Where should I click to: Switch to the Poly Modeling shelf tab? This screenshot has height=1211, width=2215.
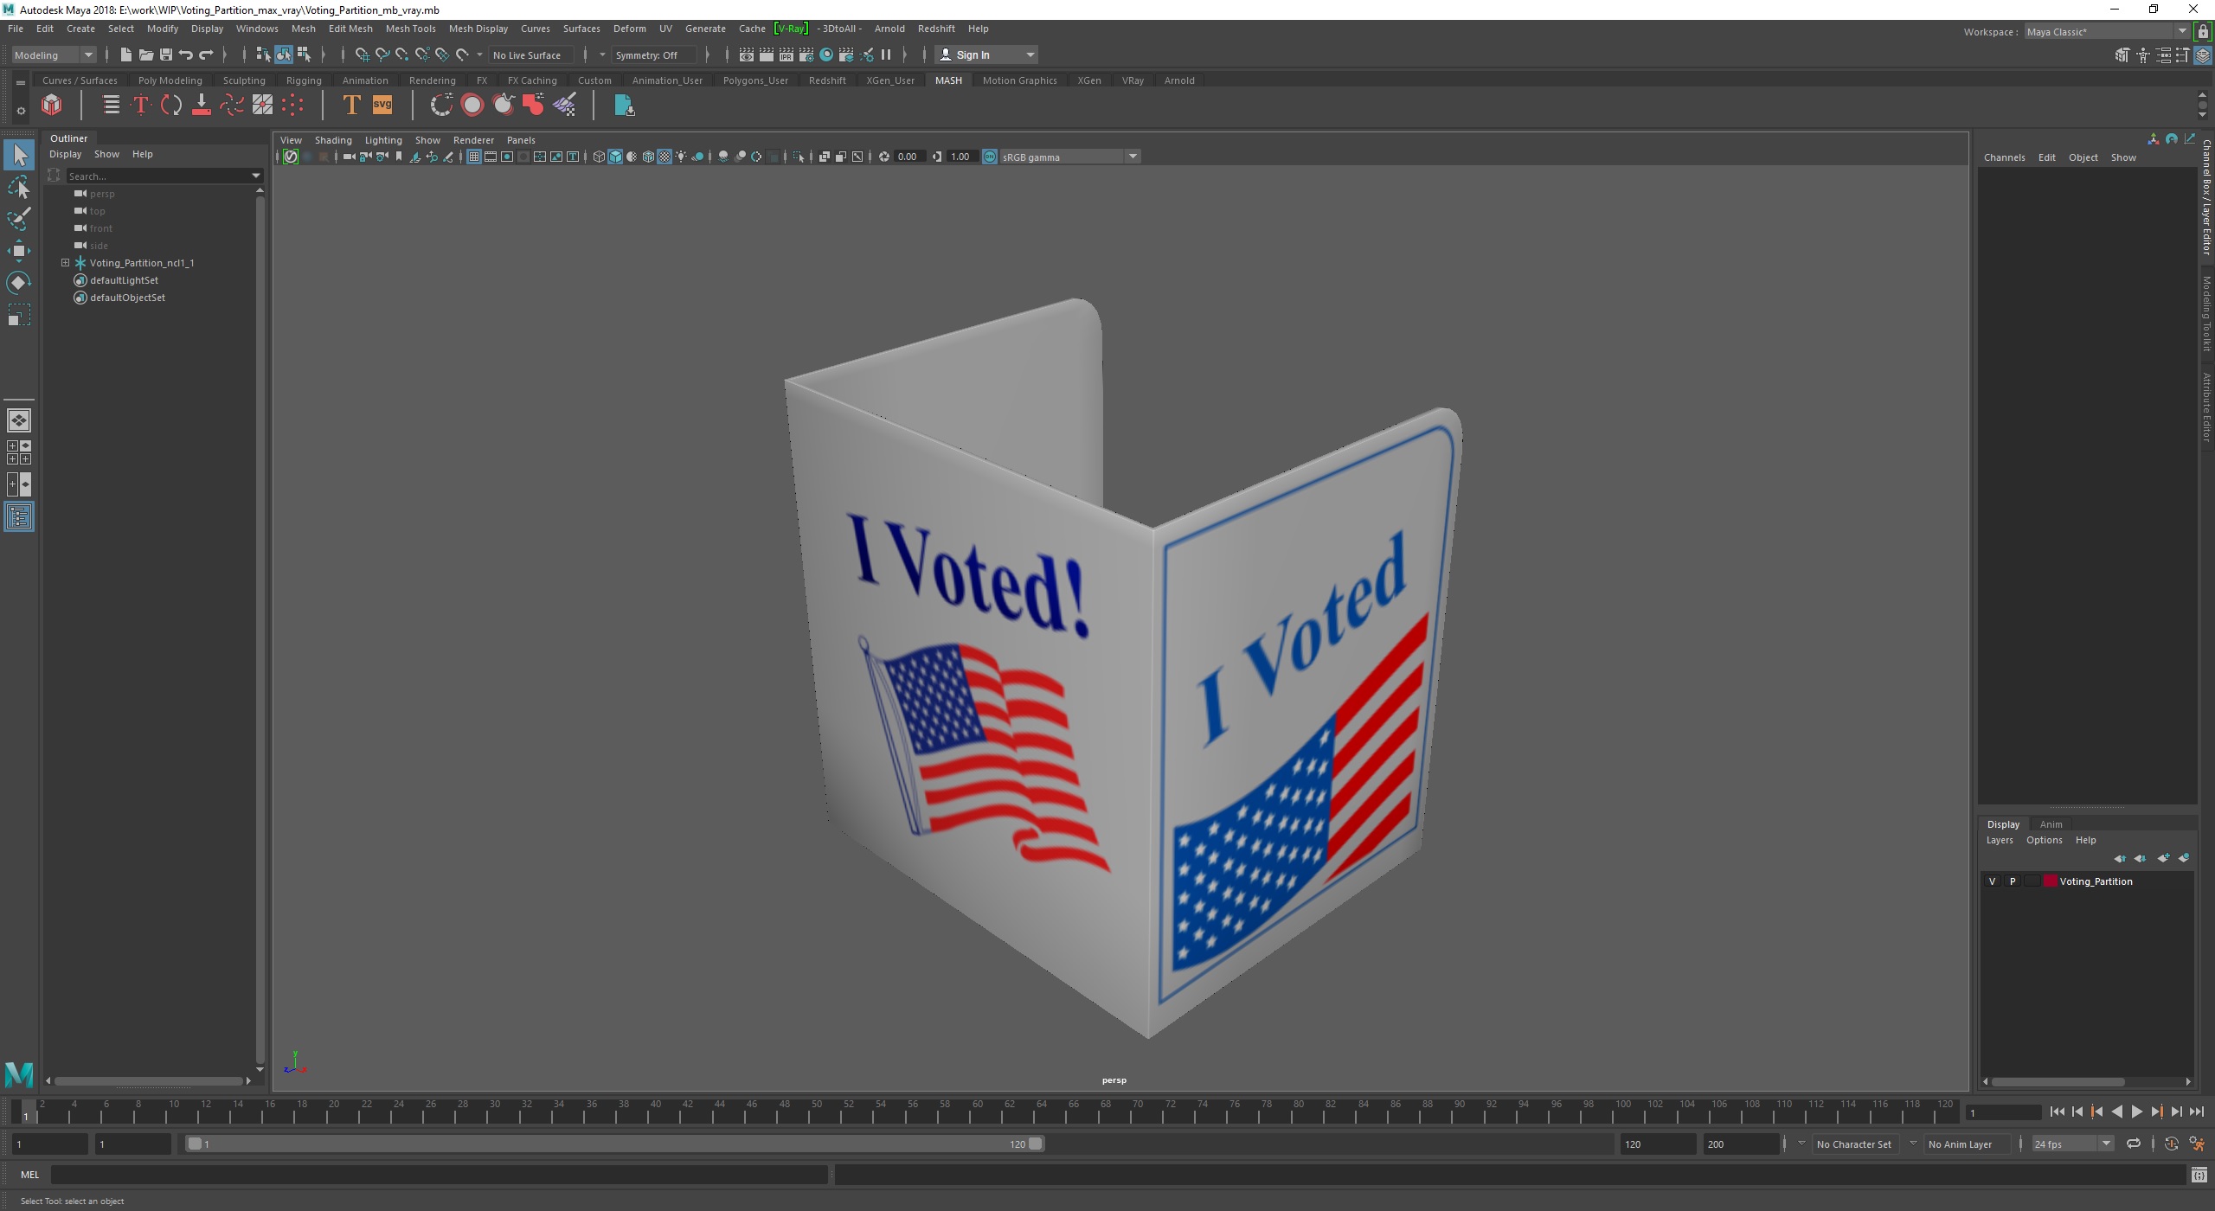coord(170,80)
